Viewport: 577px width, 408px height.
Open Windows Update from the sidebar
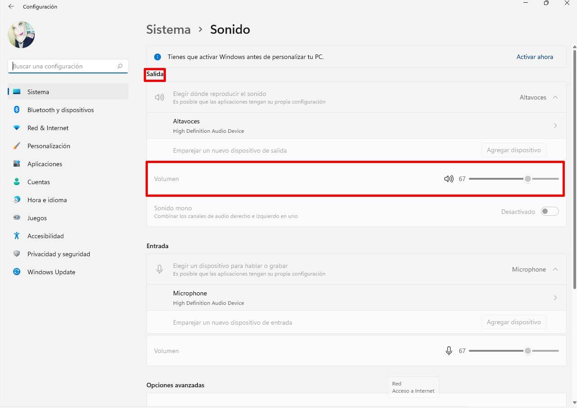tap(51, 272)
